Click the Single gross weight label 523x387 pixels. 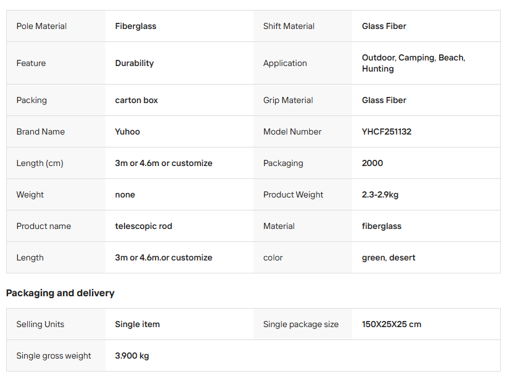tap(54, 356)
